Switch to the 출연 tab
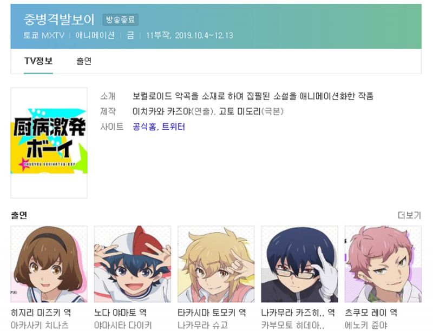433x331 pixels. pyautogui.click(x=84, y=61)
